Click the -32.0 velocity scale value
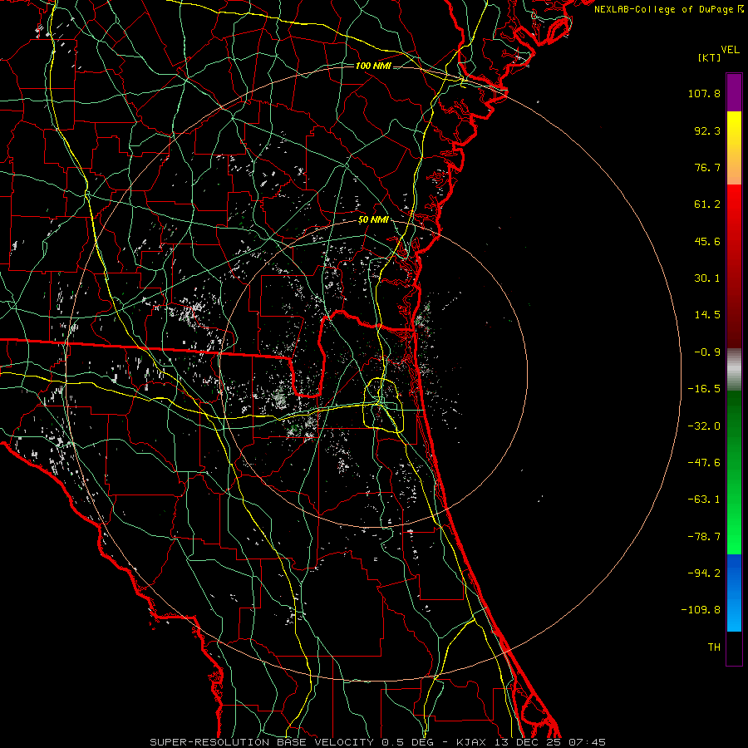Screen dimensions: 748x748 (x=704, y=426)
